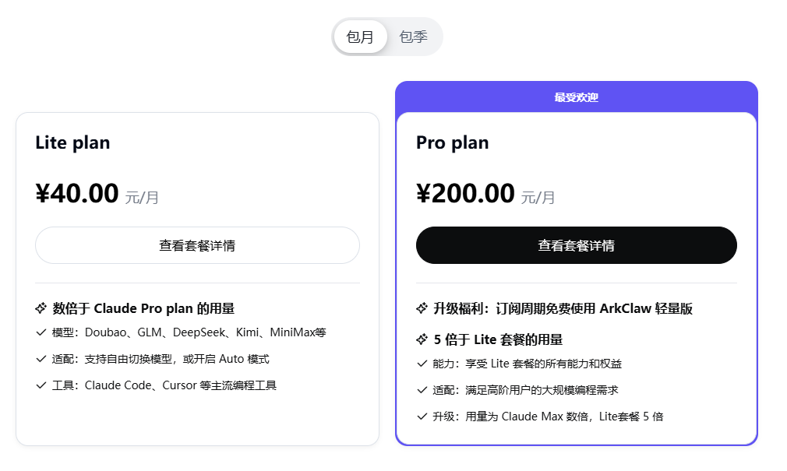Click checkmark beside 适配 高阶用户 line
Viewport: 787px width, 471px height.
(x=422, y=390)
